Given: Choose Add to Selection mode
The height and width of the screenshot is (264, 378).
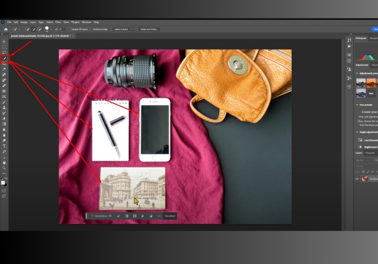Looking at the screenshot, I should (33, 29).
